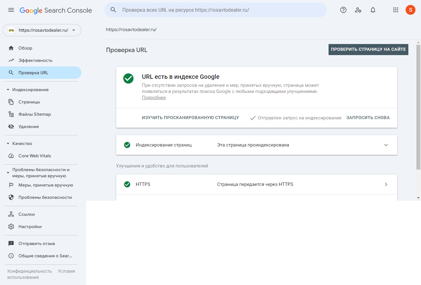
Task: Click the Removals crossed-eye icon
Action: click(11, 126)
